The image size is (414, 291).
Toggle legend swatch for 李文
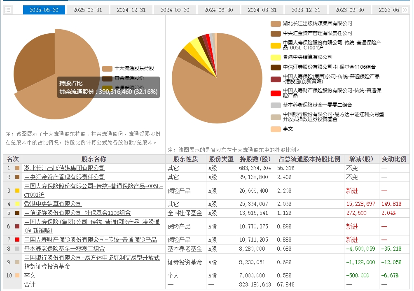276,129
